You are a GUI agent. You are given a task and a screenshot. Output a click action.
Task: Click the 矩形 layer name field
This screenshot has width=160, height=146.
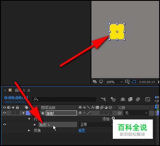tap(61, 113)
